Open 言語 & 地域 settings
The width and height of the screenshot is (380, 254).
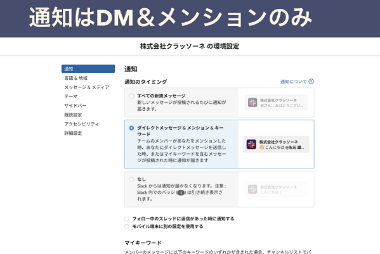(x=76, y=78)
